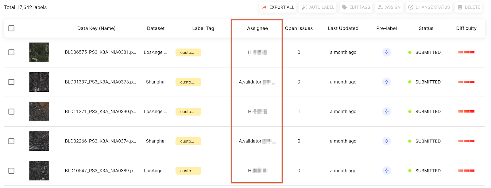Check the box for BLD02266_PS3_K3A_NIA0374 row
Viewport: 491px width, 188px height.
click(x=11, y=141)
